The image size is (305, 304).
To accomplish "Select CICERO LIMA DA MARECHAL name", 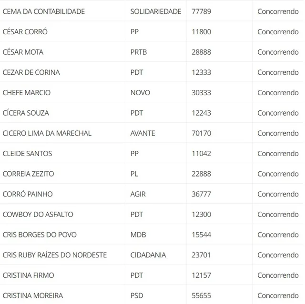I will point(47,133).
